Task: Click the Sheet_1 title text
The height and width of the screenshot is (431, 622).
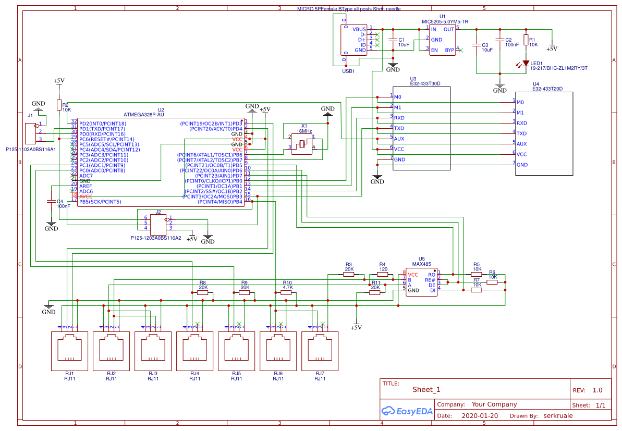Action: tap(426, 389)
